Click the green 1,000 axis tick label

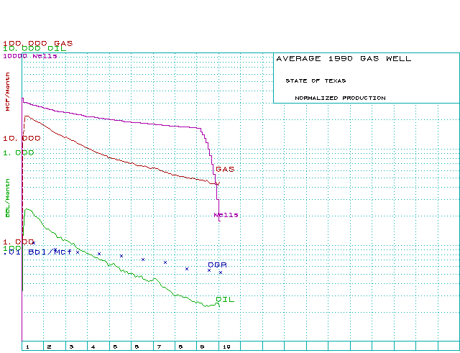pyautogui.click(x=19, y=152)
